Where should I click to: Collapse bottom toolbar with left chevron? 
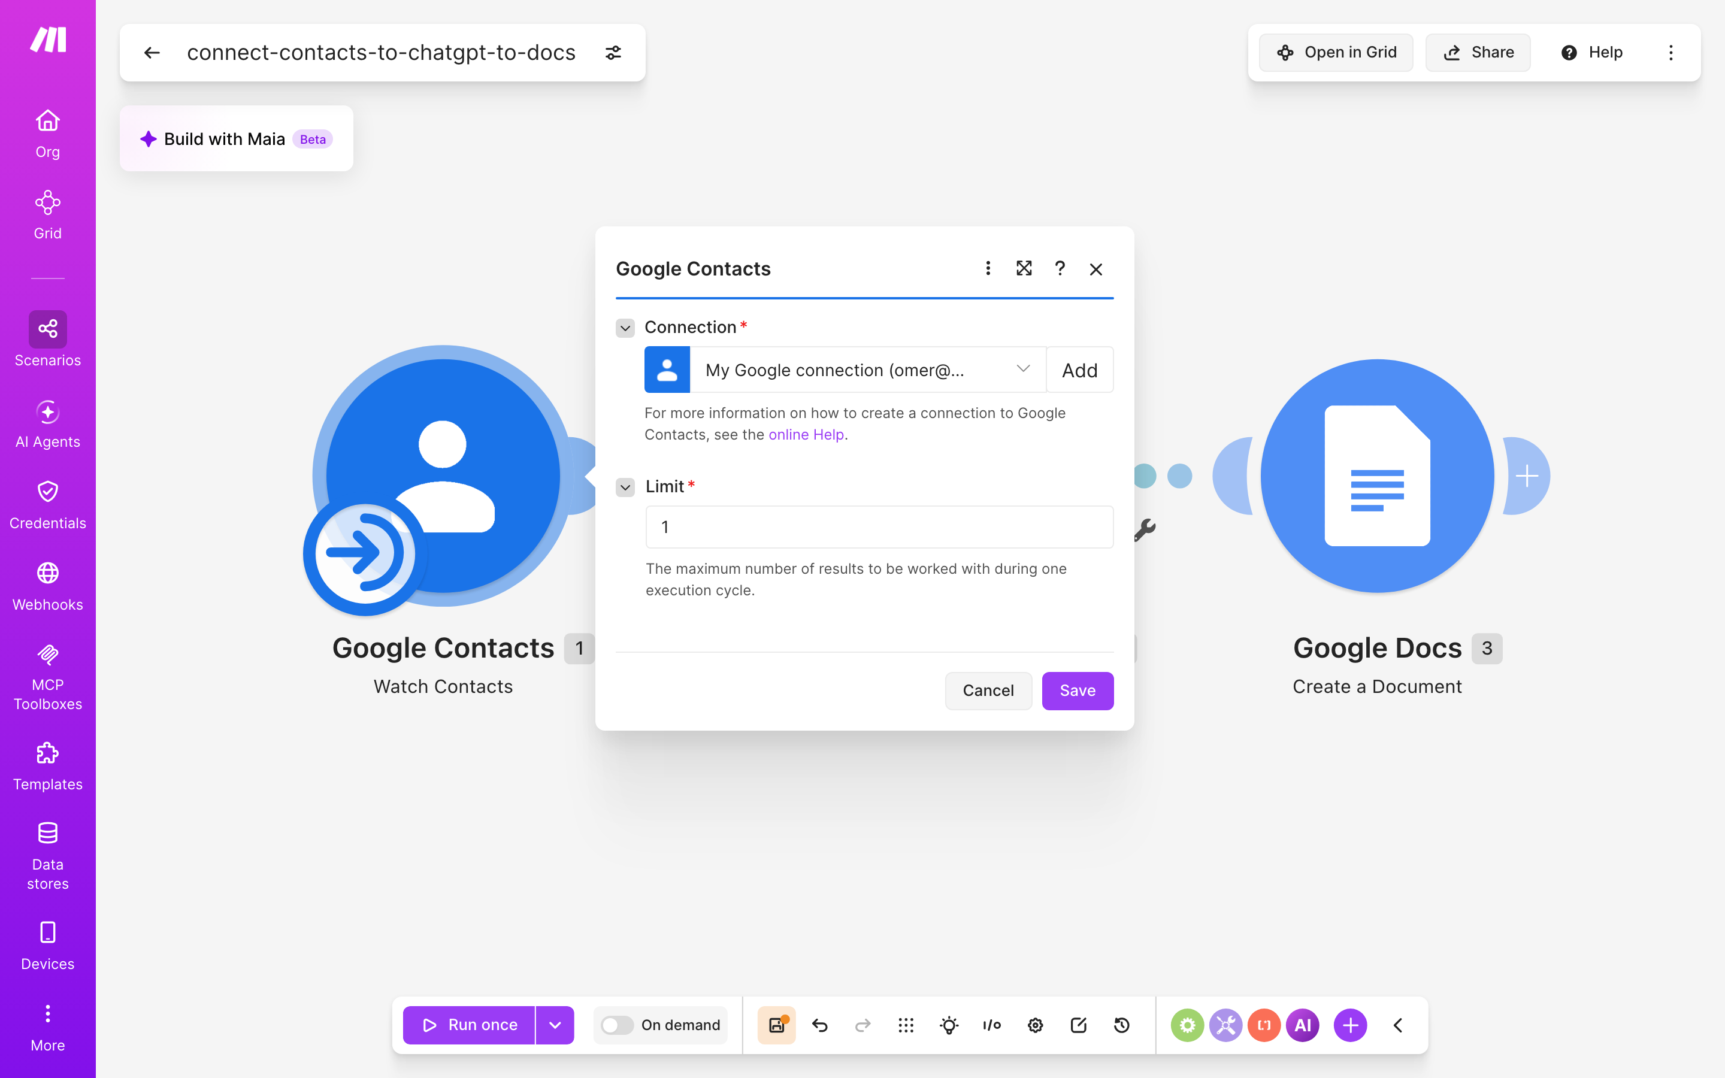(x=1398, y=1025)
